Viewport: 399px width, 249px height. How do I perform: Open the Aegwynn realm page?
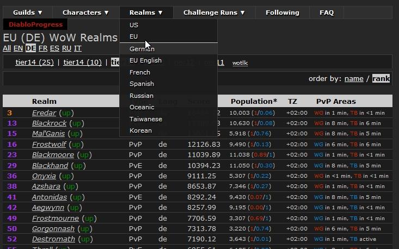coord(48,208)
